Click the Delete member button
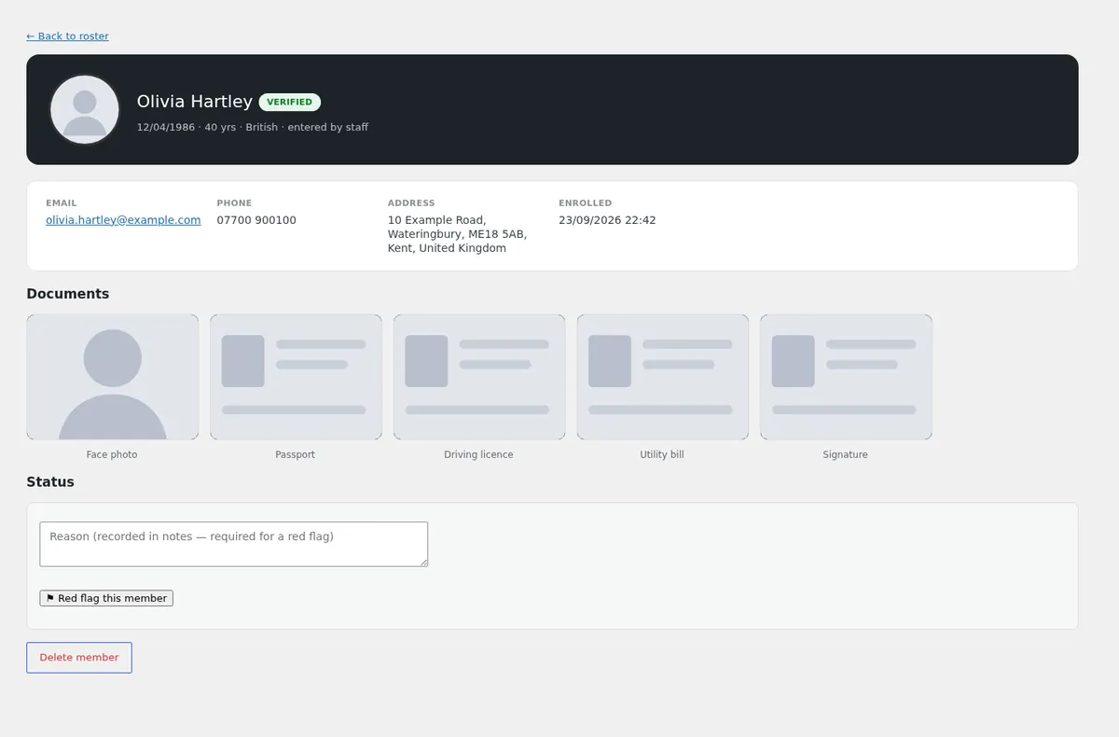The width and height of the screenshot is (1119, 737). point(79,658)
